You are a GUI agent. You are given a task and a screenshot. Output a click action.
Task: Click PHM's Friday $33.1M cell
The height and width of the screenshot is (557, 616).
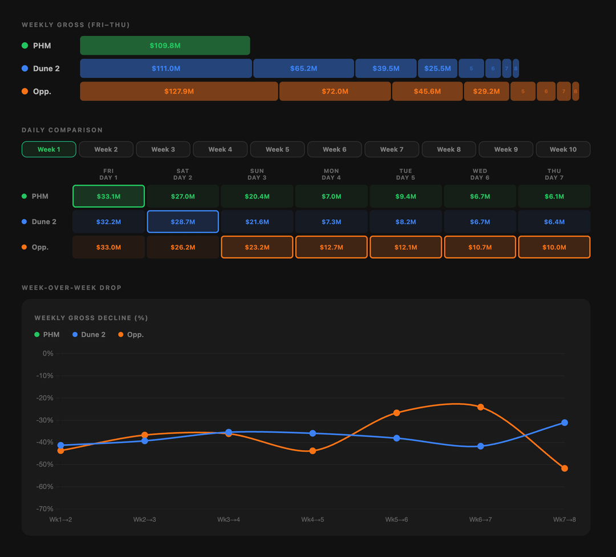108,196
